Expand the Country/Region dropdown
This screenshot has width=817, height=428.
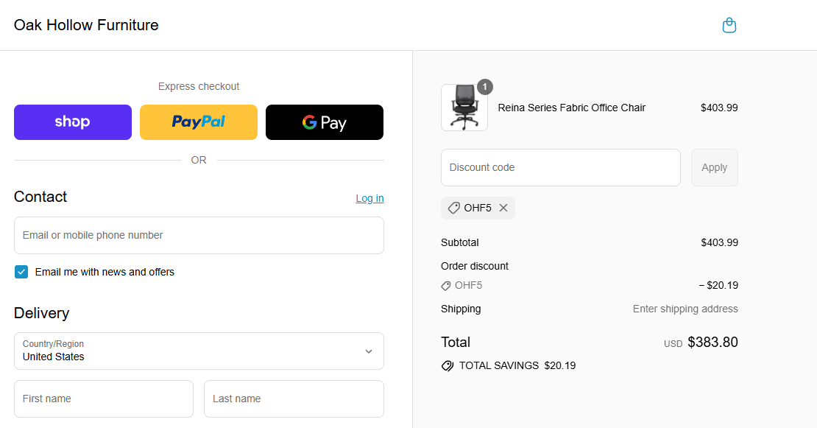(199, 351)
